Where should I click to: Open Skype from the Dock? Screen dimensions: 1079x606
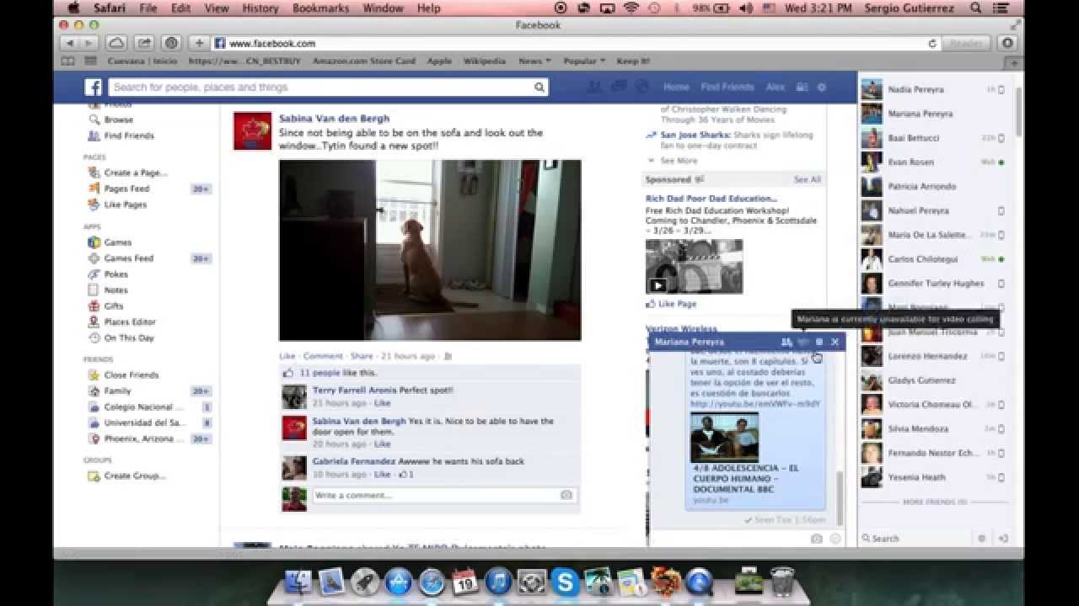click(x=566, y=582)
